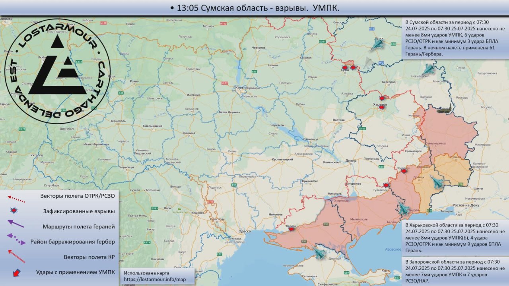Open the https://lostarmour.info/map link
Viewport: 509px width, 286px height.
[x=155, y=279]
